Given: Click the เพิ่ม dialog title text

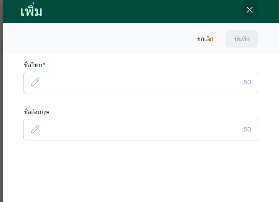Looking at the screenshot, I should click(31, 11).
